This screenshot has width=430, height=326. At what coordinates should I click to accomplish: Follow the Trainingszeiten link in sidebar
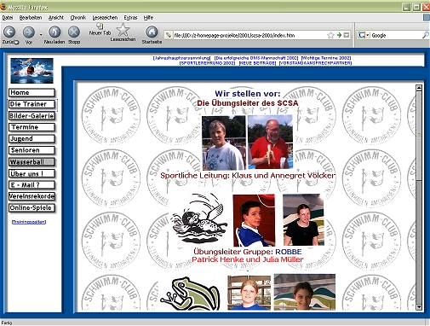(29, 222)
